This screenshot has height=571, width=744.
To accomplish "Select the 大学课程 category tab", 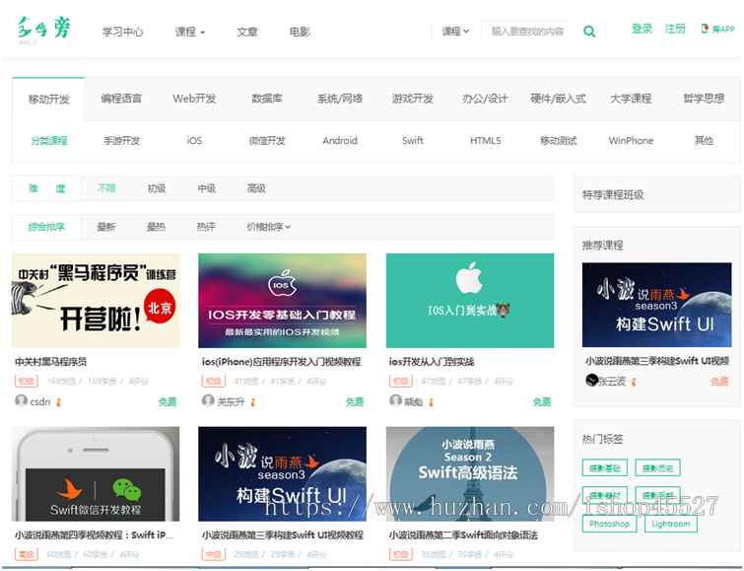I will pyautogui.click(x=631, y=99).
